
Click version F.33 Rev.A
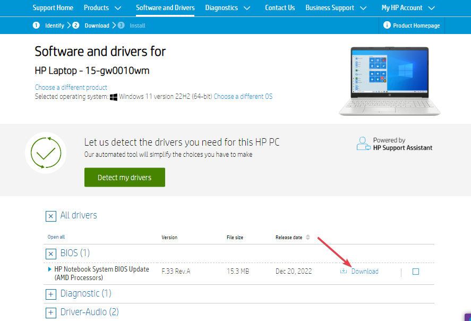[176, 271]
